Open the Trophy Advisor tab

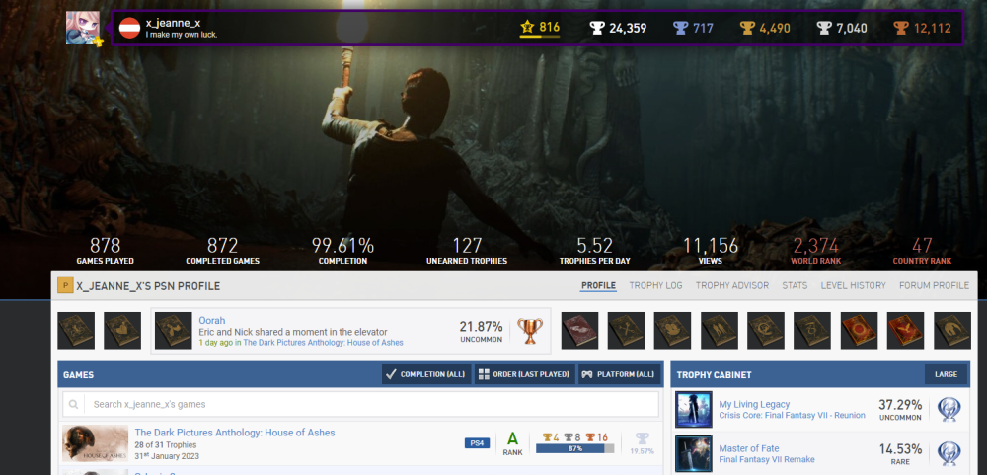point(731,285)
